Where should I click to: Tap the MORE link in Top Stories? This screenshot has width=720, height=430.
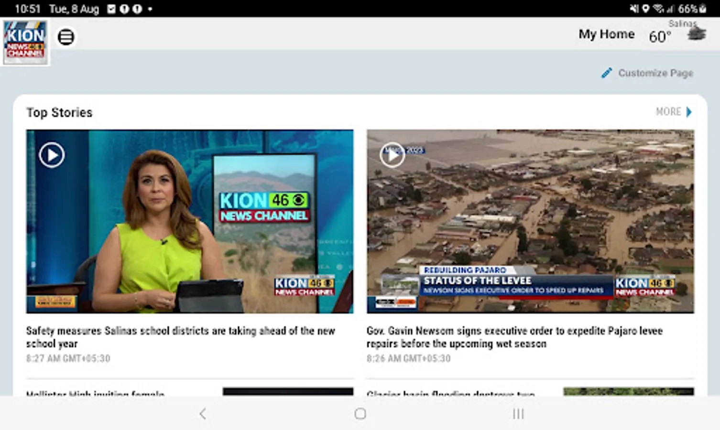pos(668,112)
